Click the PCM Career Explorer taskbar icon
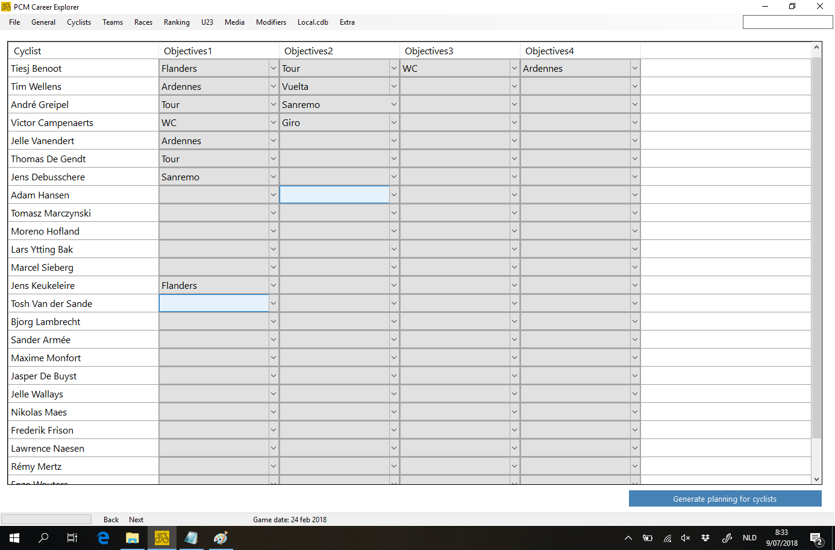 tap(162, 538)
